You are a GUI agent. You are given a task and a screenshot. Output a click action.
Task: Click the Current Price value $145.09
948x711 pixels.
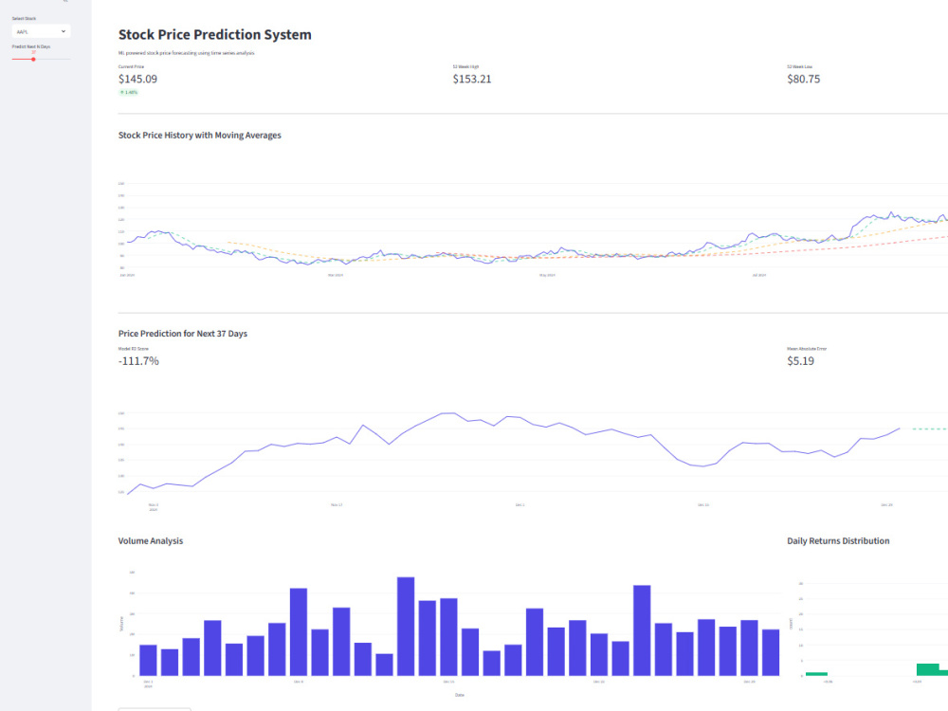click(137, 80)
